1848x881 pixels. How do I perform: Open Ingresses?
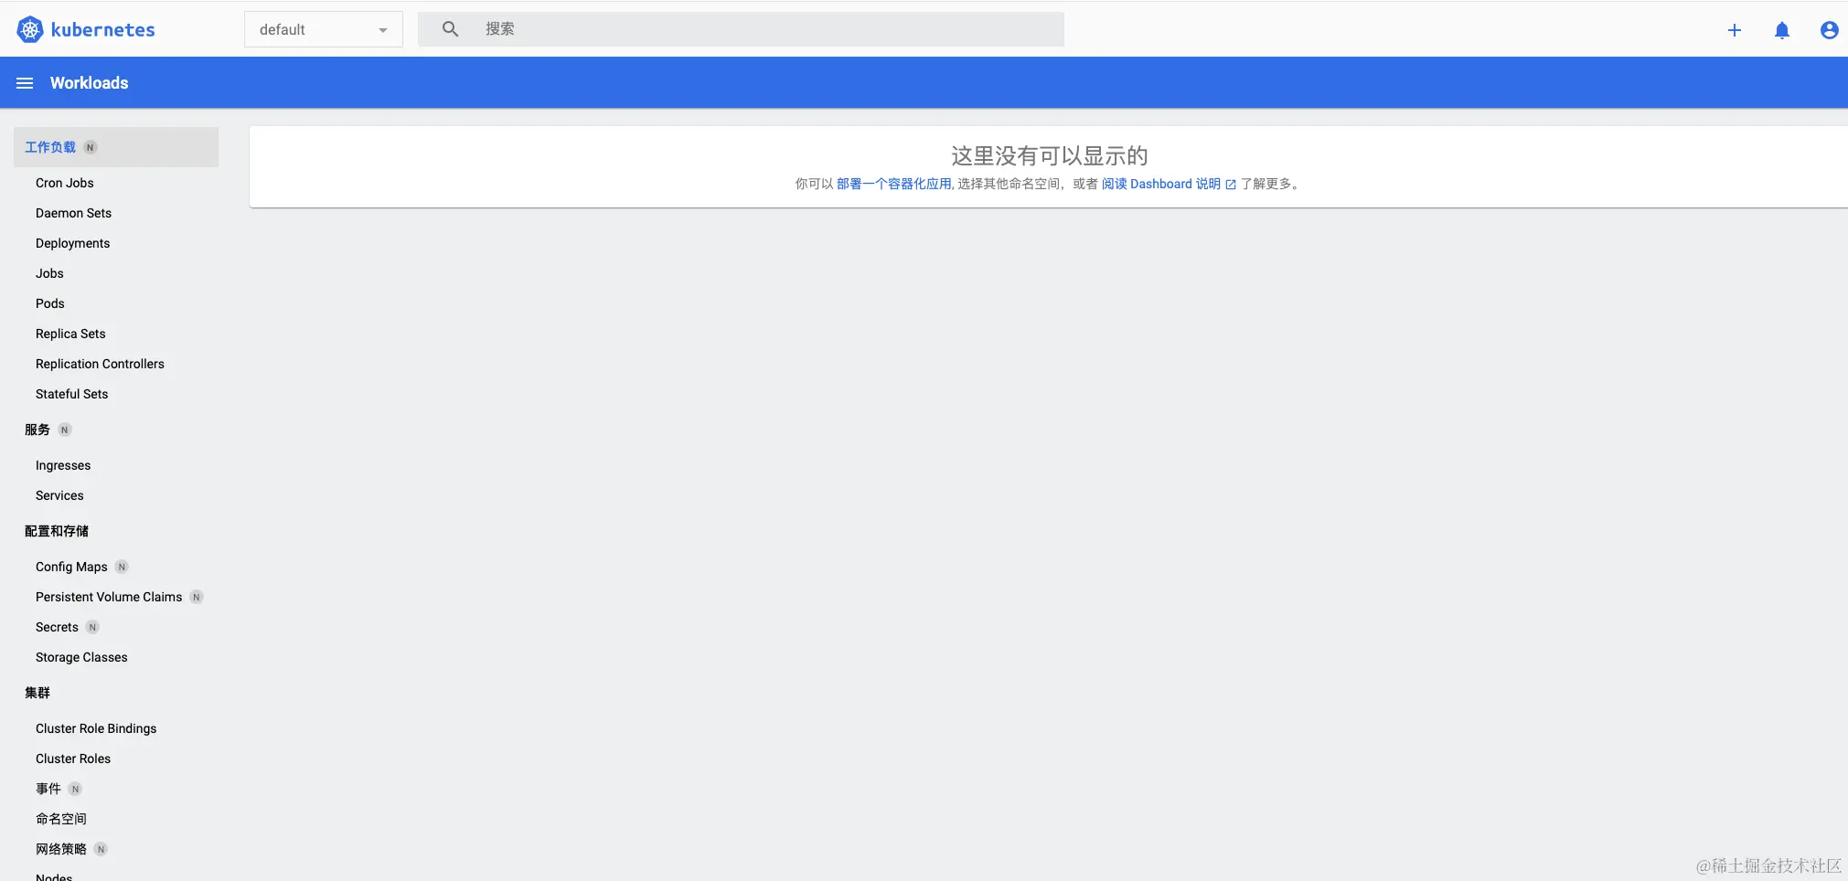63,465
